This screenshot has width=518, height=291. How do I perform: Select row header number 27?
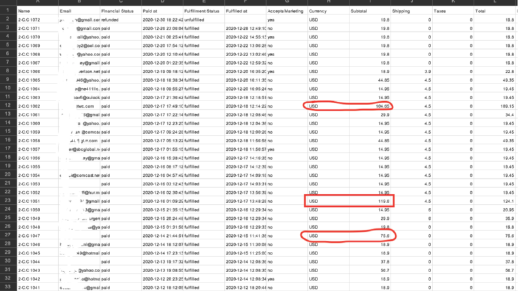click(x=8, y=235)
